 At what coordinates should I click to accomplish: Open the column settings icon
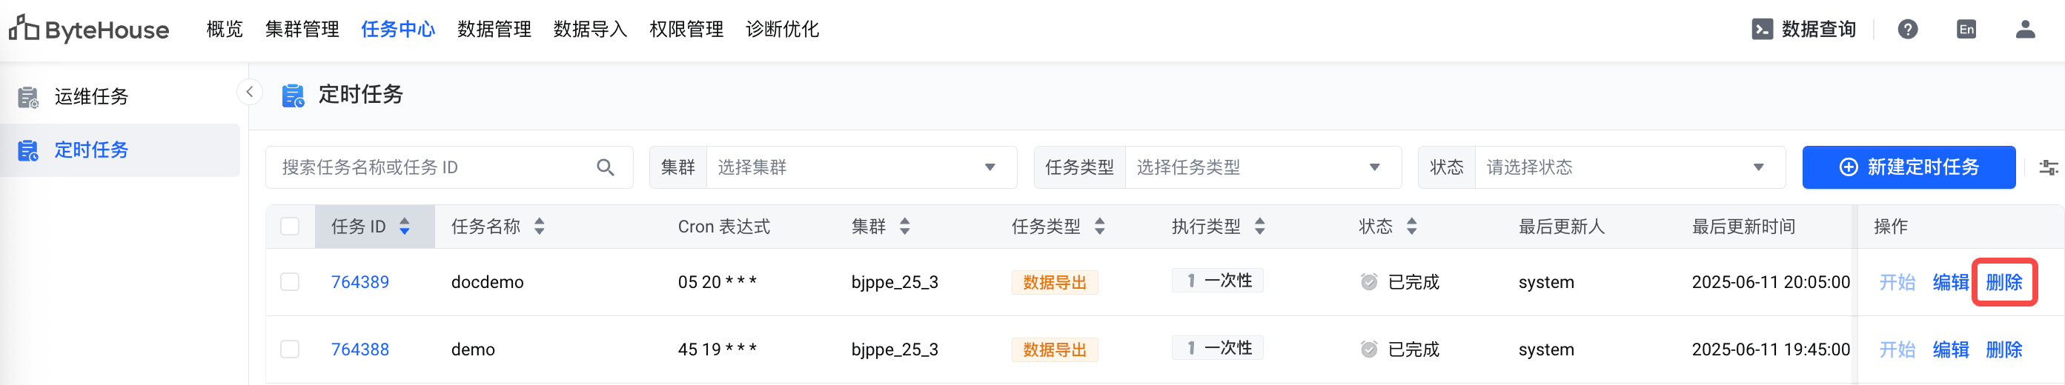tap(2048, 167)
